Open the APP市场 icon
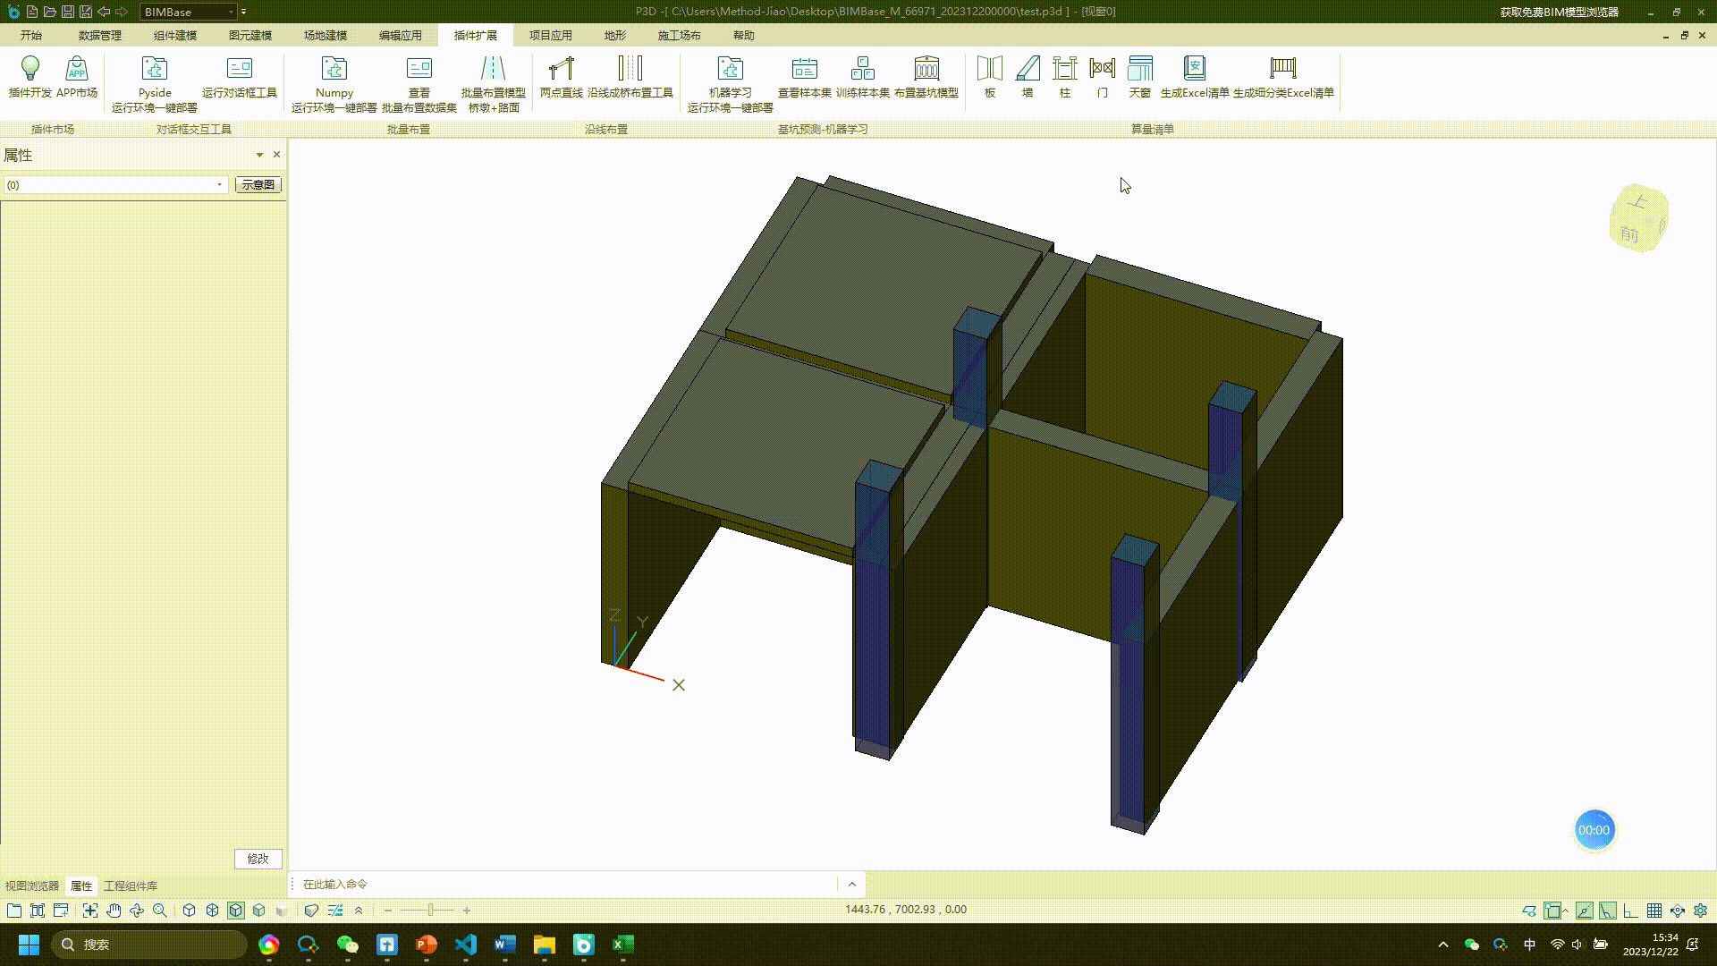Viewport: 1717px width, 966px height. click(x=77, y=69)
